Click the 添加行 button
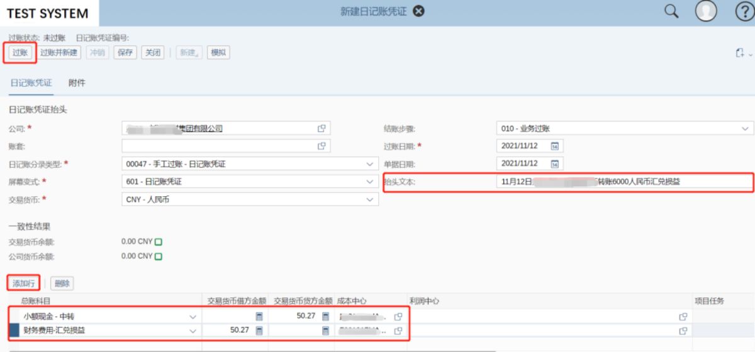The width and height of the screenshot is (755, 352). [24, 283]
